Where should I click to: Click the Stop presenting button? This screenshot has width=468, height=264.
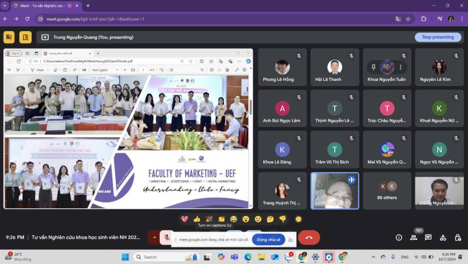438,37
